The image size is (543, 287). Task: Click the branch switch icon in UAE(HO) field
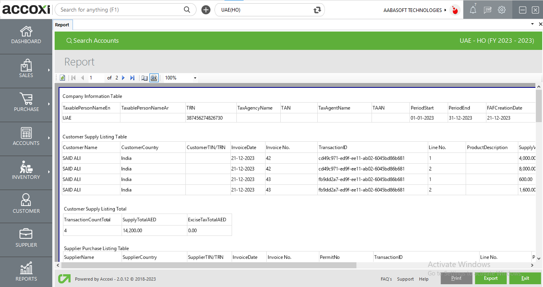317,10
